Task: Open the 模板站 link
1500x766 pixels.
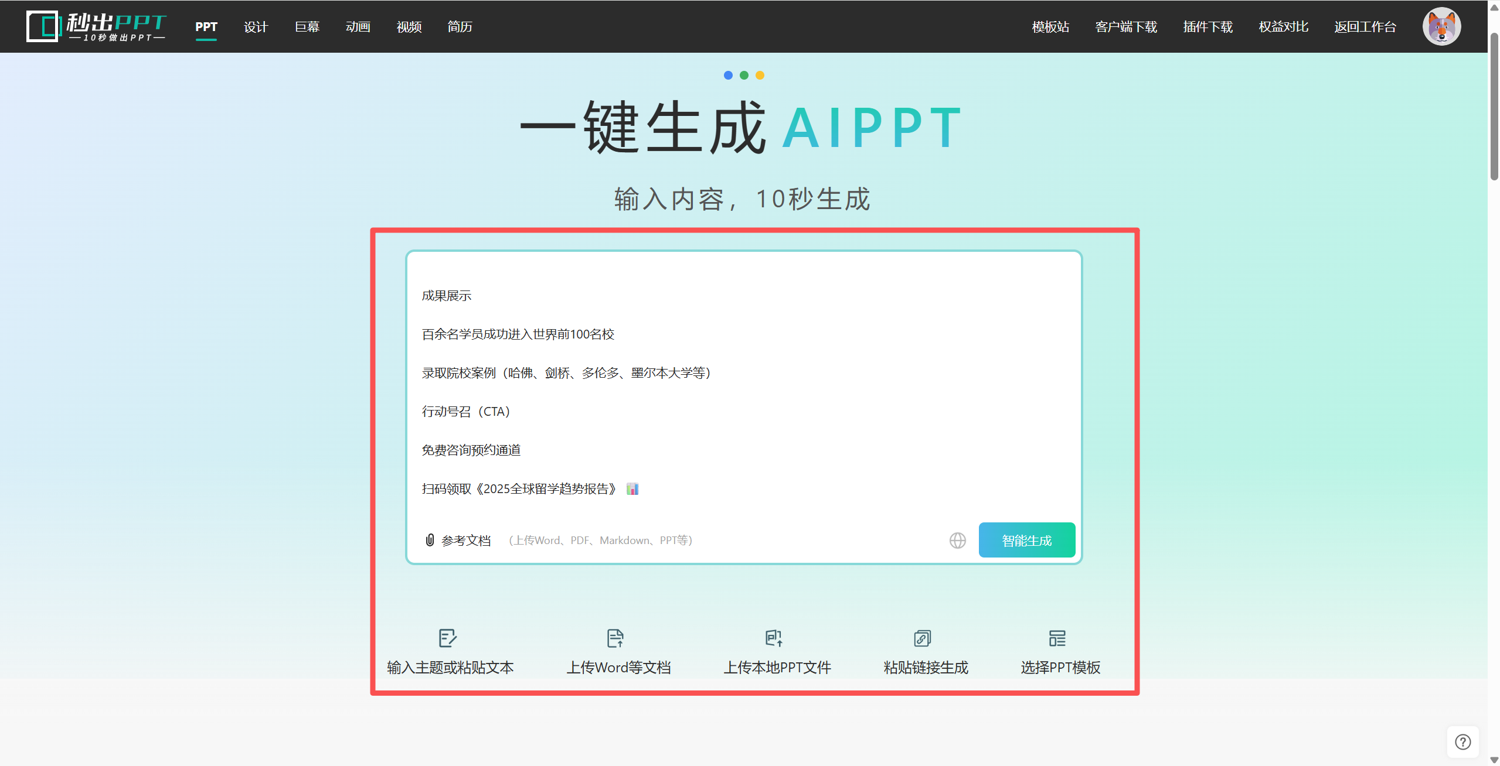Action: pyautogui.click(x=1050, y=27)
